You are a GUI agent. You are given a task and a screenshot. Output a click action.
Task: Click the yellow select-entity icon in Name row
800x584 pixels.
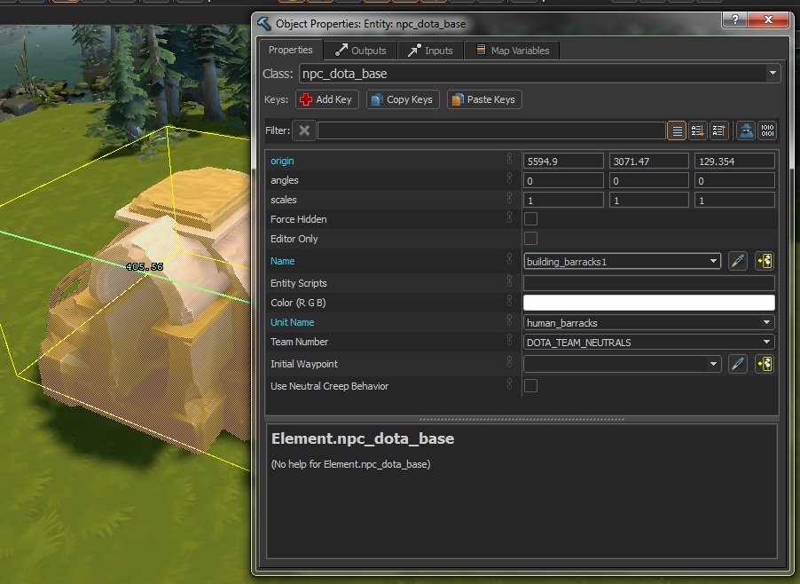pyautogui.click(x=764, y=261)
